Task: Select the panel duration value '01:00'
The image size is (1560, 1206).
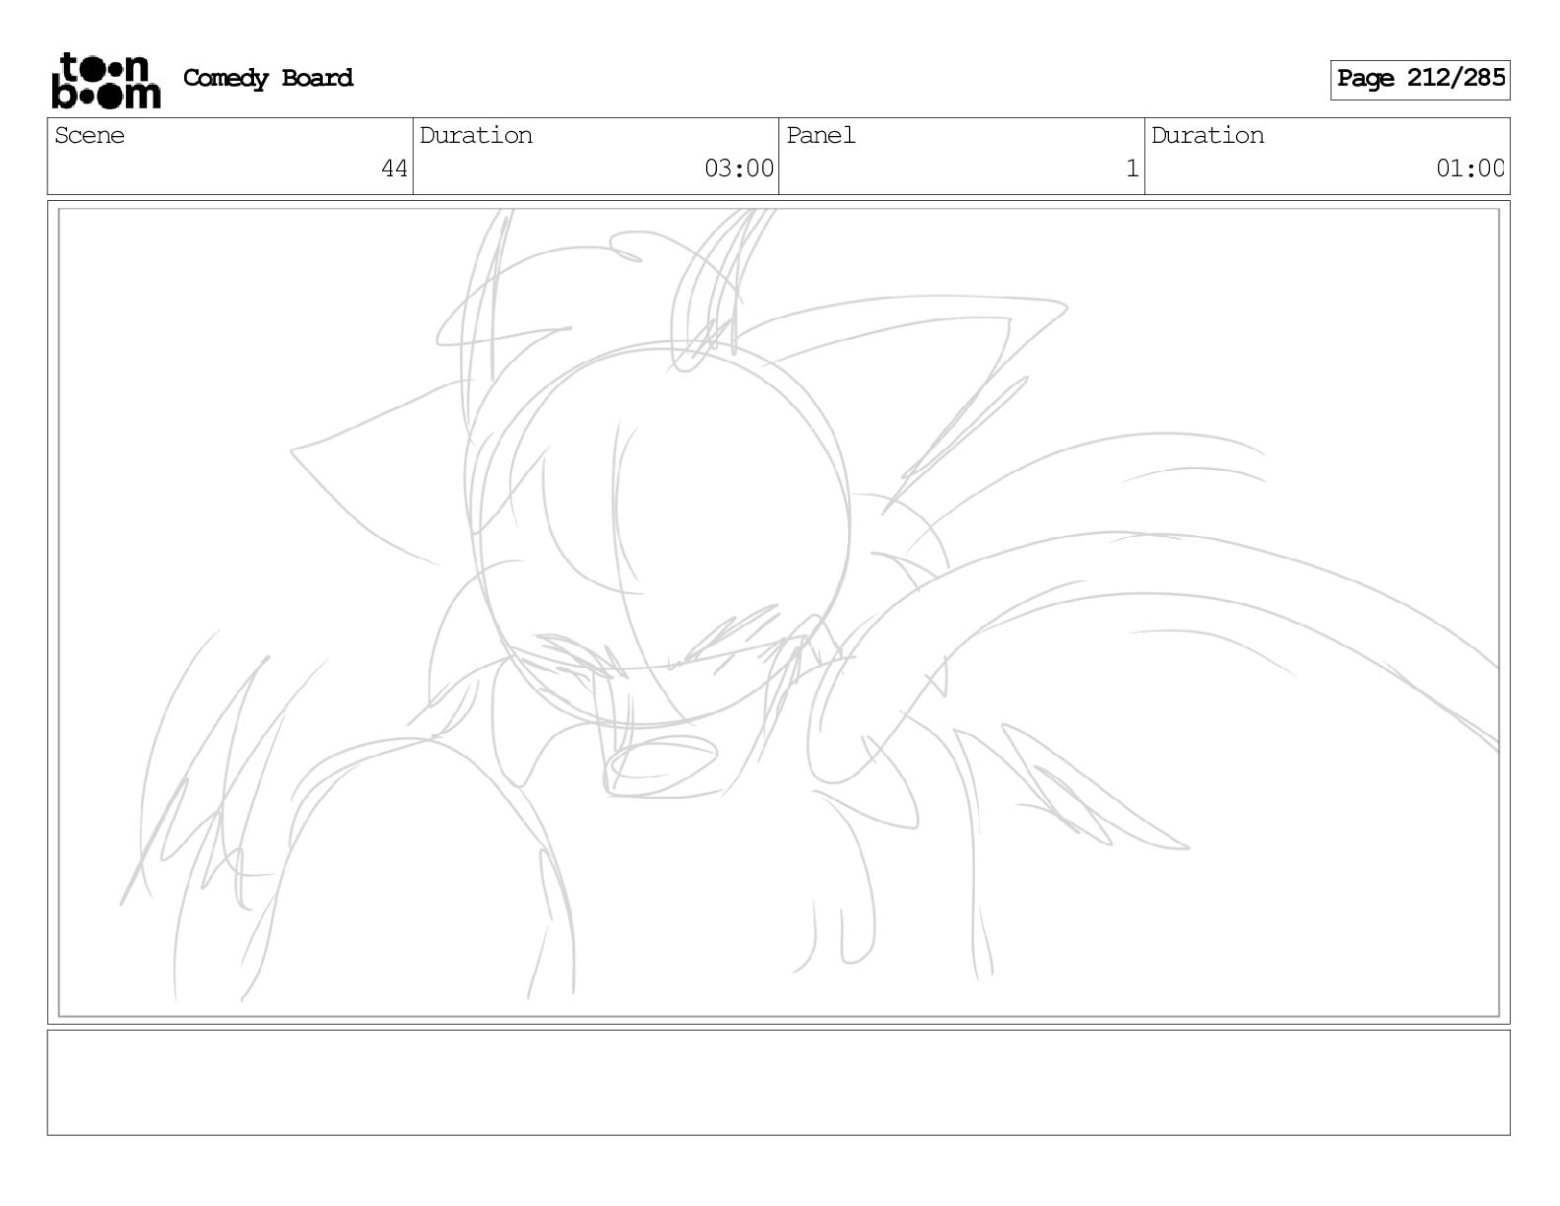Action: (x=1470, y=168)
